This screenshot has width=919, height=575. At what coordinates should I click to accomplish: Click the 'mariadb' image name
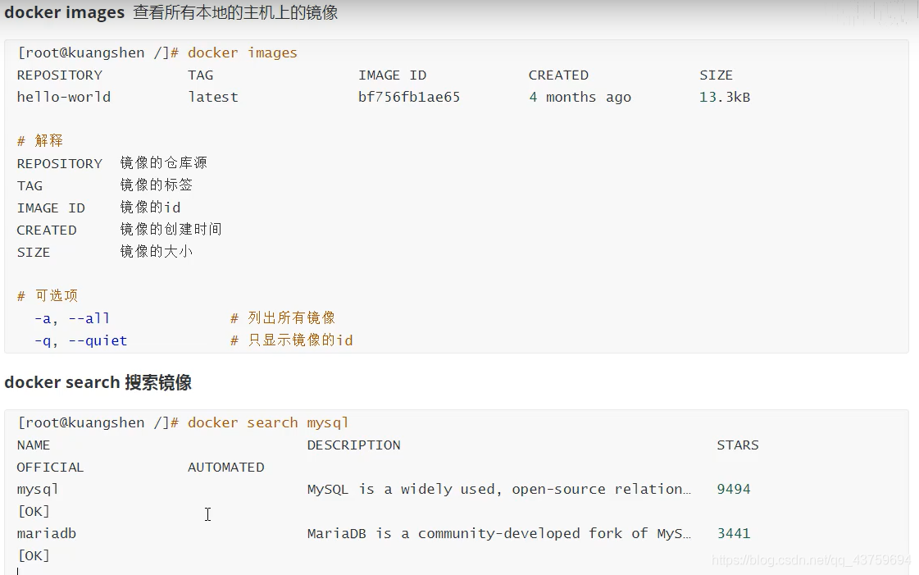tap(46, 533)
